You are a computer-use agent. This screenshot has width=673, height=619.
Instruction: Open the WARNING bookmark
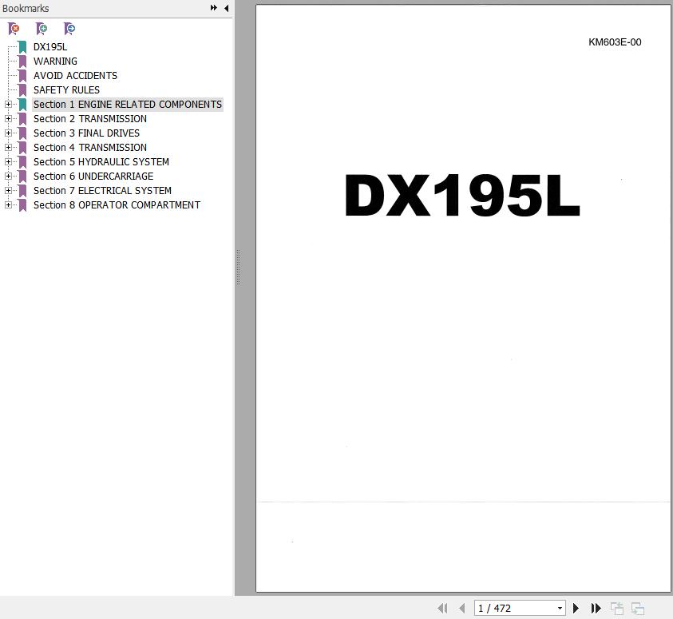pos(55,62)
